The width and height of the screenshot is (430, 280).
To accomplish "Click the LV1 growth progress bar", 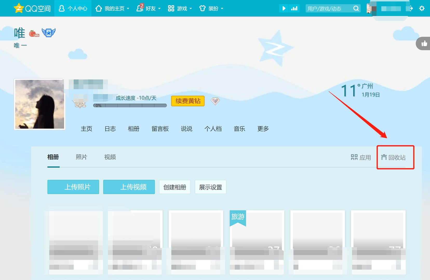I will click(x=130, y=105).
